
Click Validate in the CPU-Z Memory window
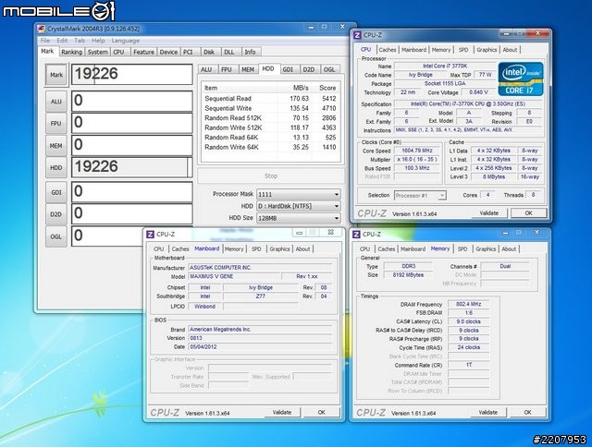tap(487, 412)
